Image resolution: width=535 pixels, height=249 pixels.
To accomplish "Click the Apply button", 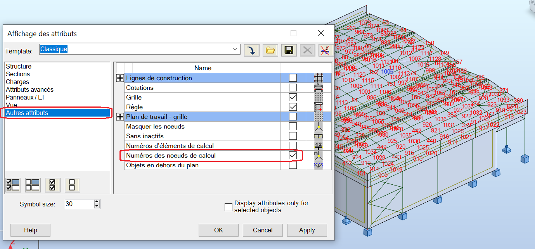I will click(x=307, y=230).
